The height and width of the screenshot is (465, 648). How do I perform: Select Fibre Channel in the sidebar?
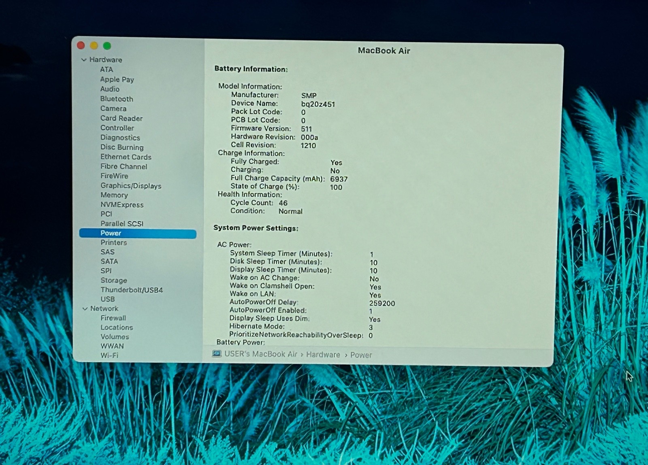click(x=124, y=166)
